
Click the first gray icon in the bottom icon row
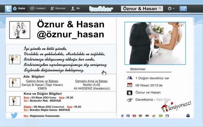click(122, 116)
